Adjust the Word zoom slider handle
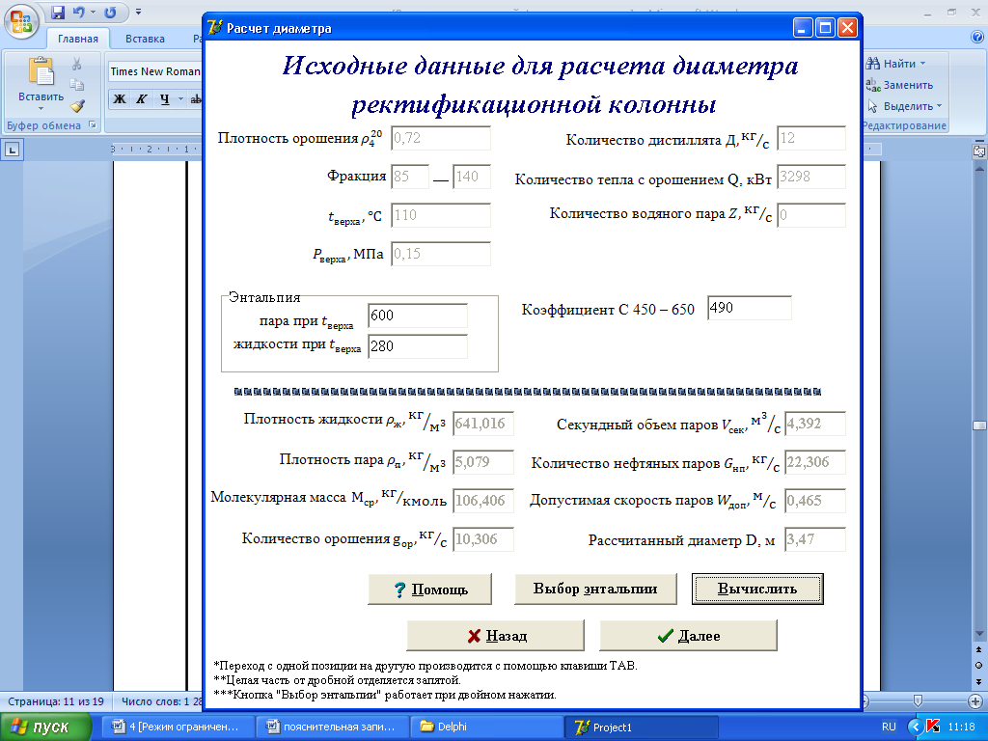The height and width of the screenshot is (741, 988). point(919,700)
